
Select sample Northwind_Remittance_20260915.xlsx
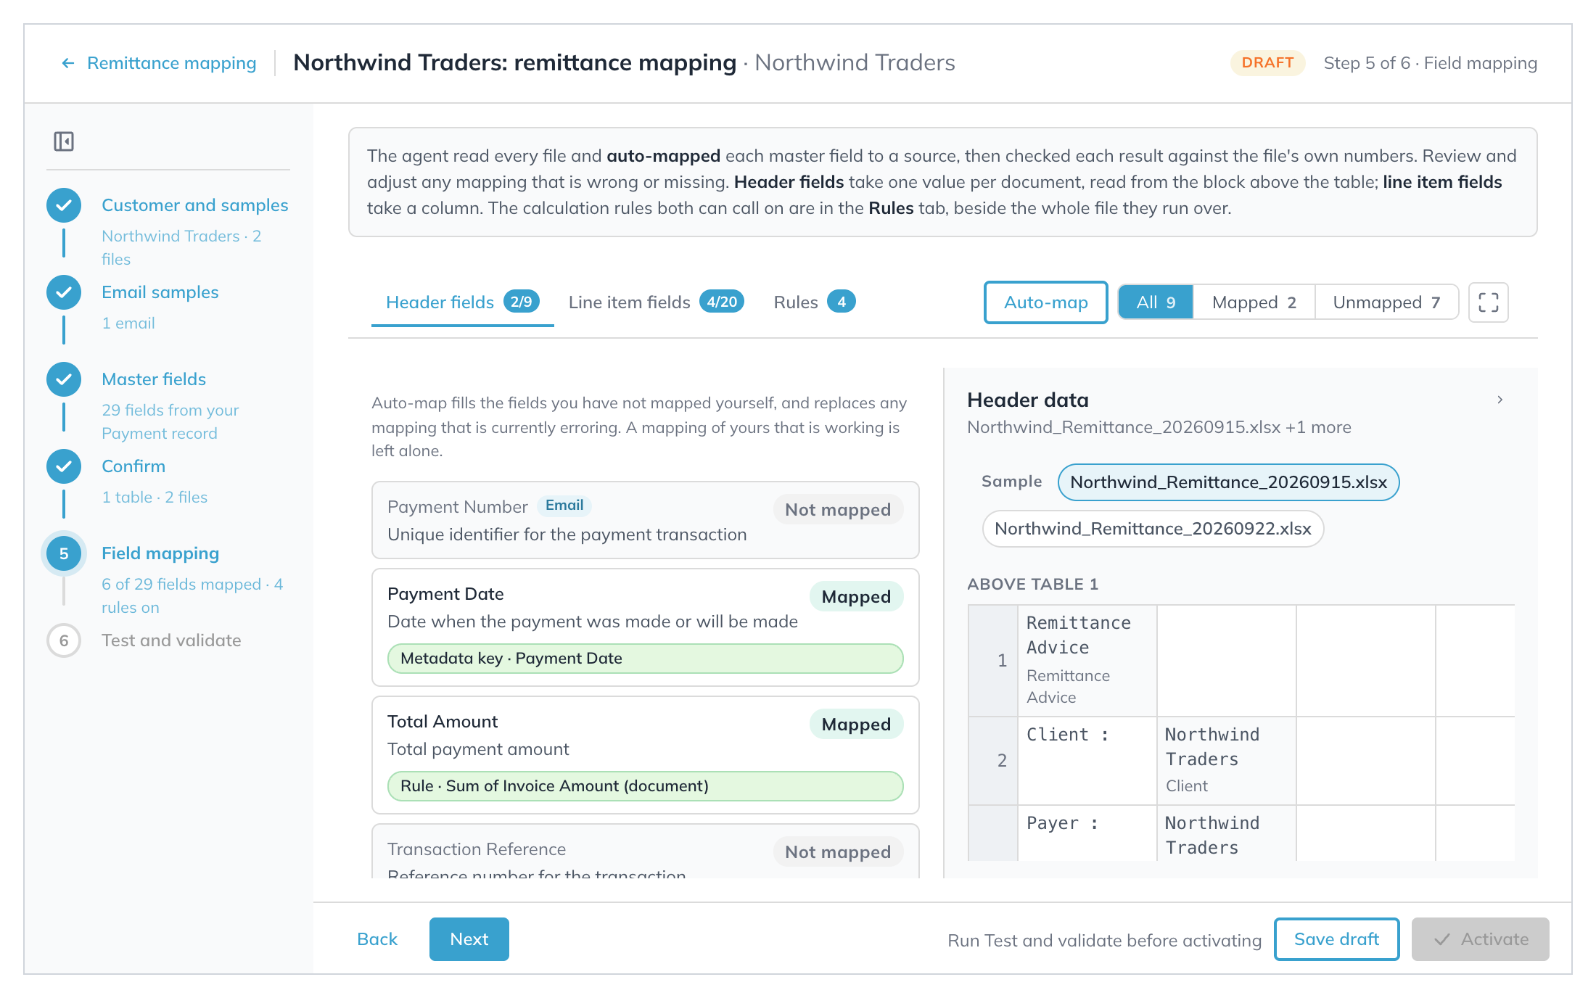pyautogui.click(x=1228, y=482)
